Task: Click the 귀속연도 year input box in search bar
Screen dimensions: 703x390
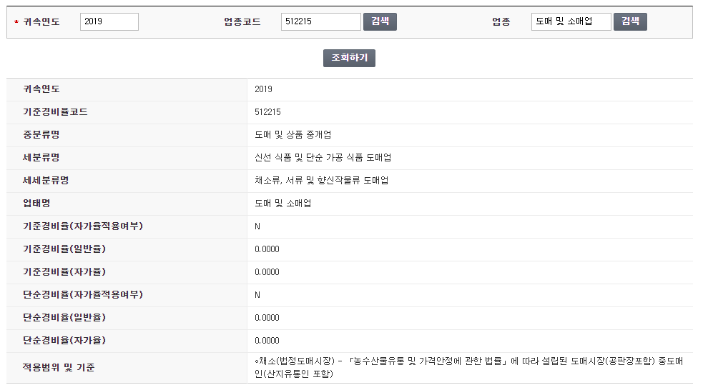Action: [109, 21]
